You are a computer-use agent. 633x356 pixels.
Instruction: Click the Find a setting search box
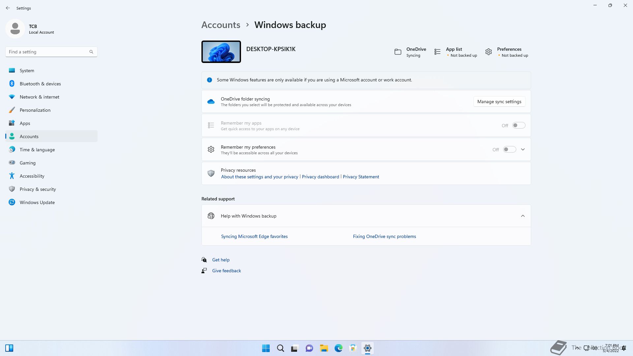(x=51, y=52)
